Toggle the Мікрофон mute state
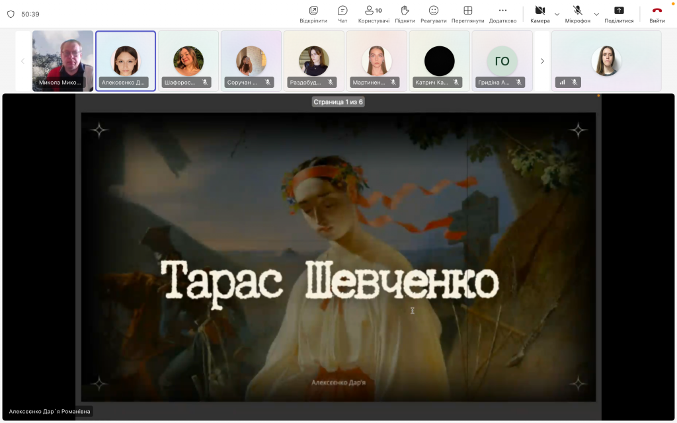Screen dimensions: 677x423 pyautogui.click(x=577, y=13)
